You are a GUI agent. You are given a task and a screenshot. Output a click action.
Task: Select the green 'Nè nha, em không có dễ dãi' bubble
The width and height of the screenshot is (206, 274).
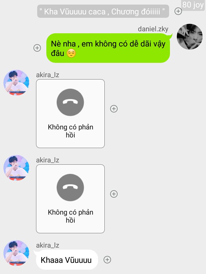[x=108, y=48]
